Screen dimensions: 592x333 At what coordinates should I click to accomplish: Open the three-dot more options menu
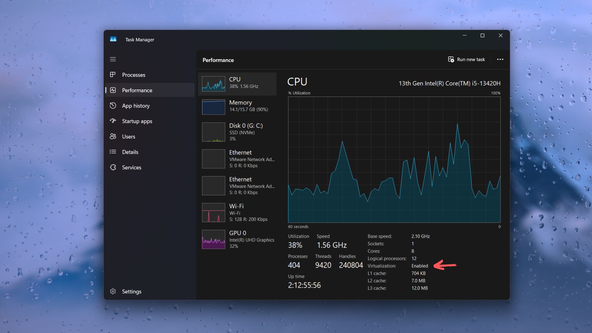(x=500, y=59)
